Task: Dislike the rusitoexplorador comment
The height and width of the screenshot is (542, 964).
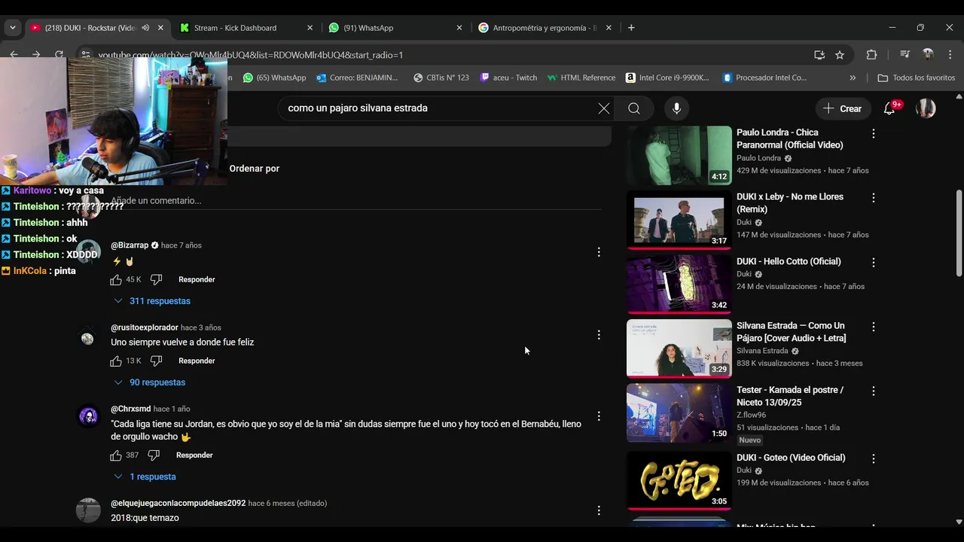Action: pyautogui.click(x=156, y=361)
